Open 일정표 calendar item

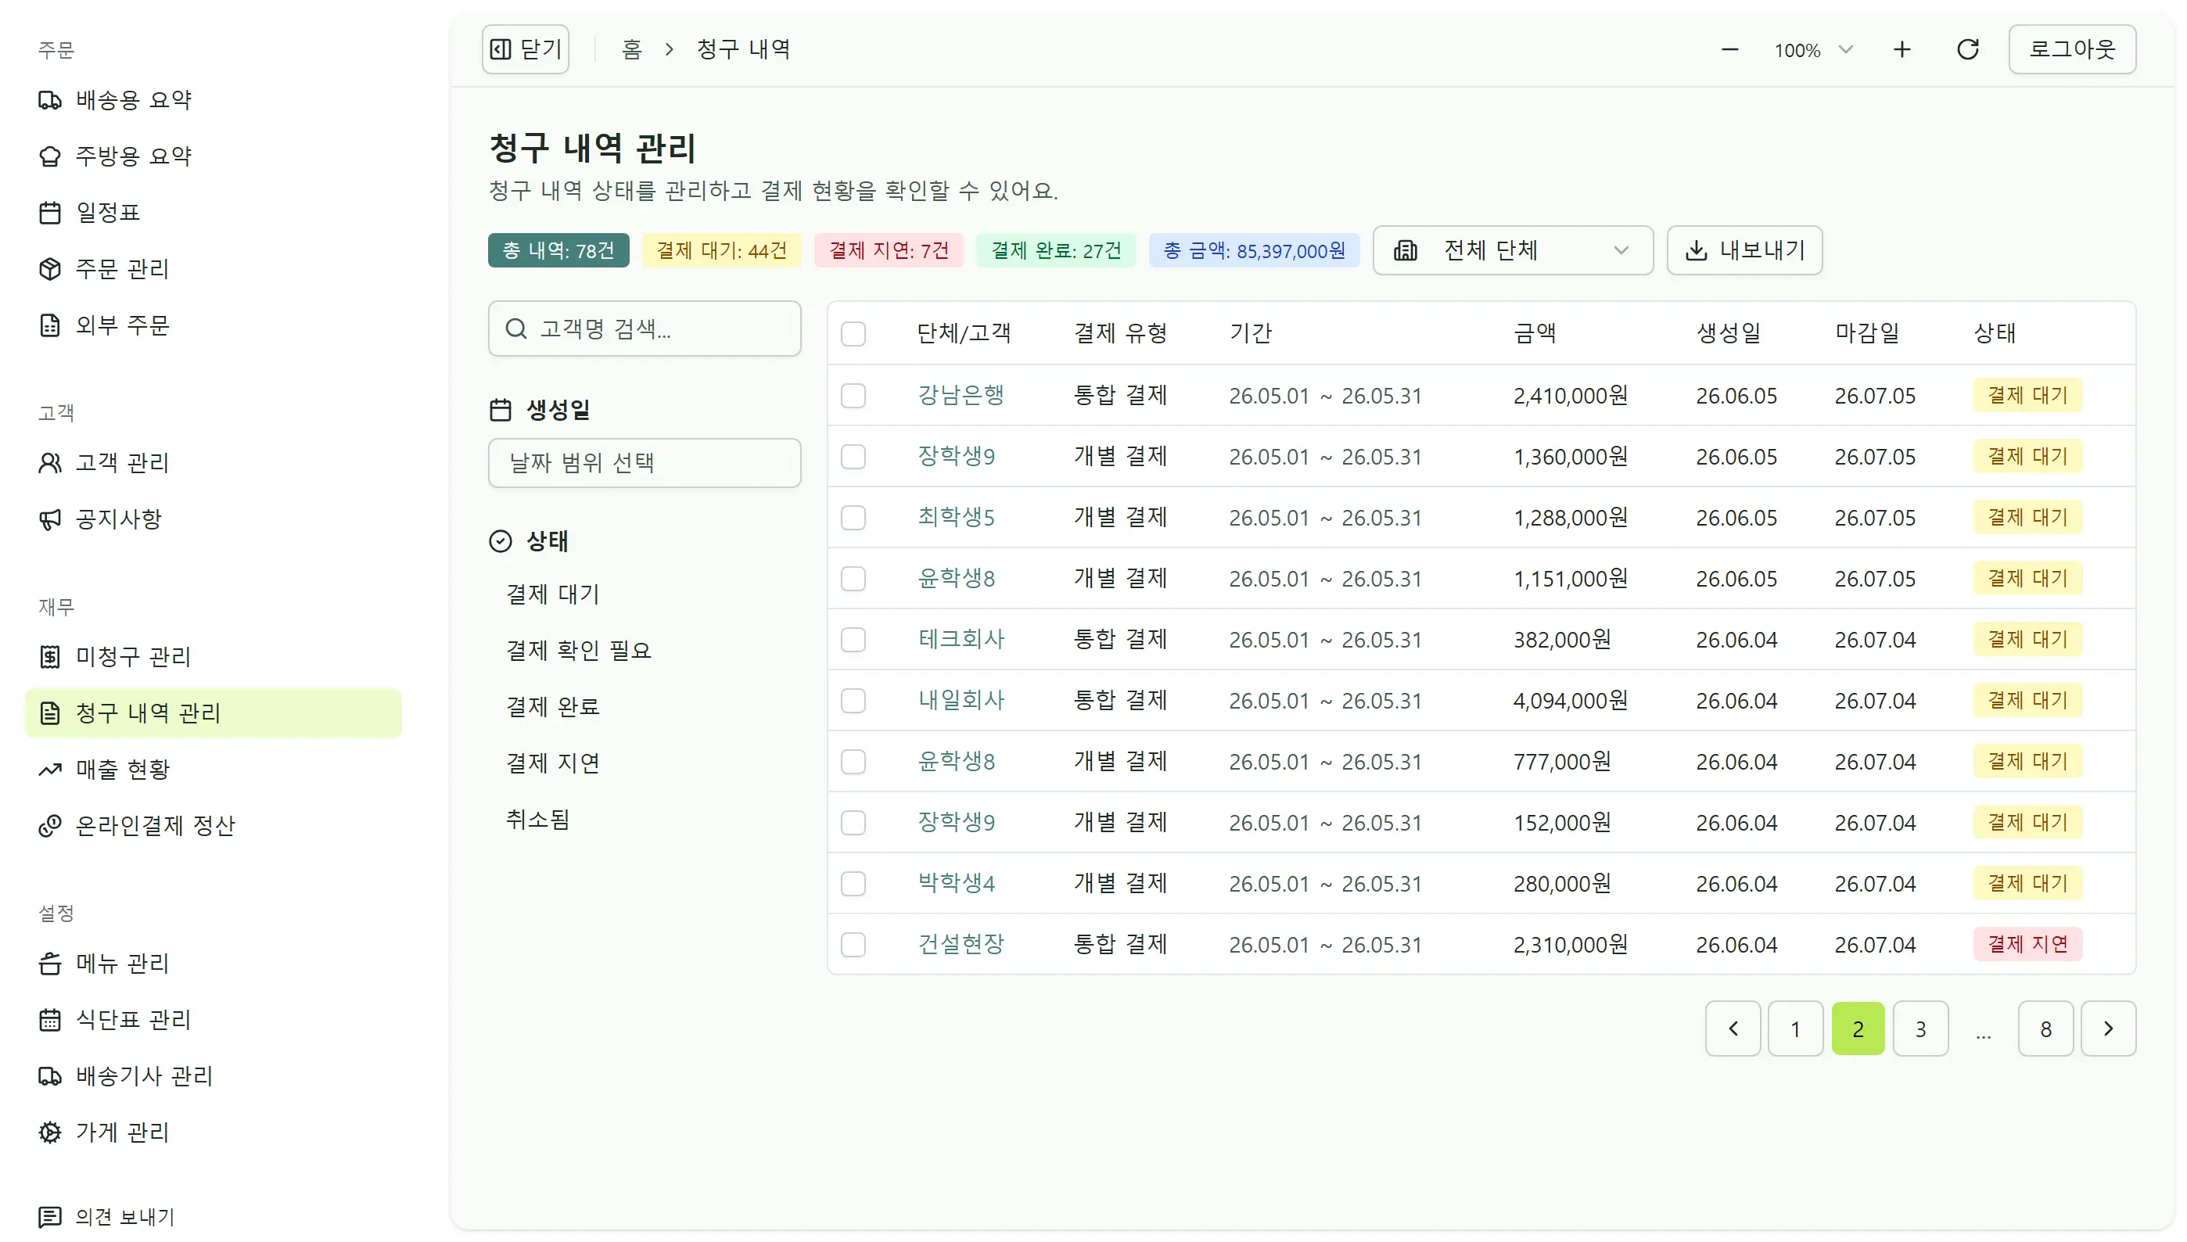[x=214, y=213]
